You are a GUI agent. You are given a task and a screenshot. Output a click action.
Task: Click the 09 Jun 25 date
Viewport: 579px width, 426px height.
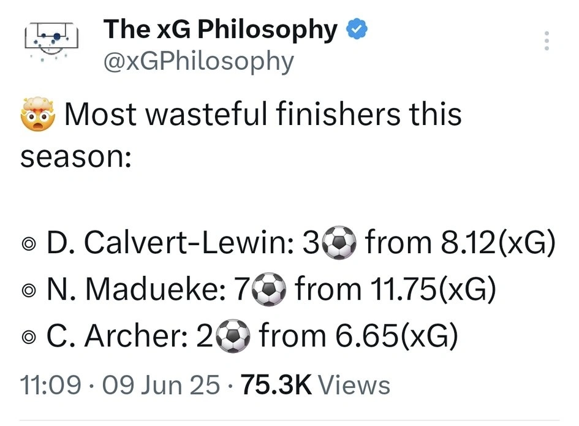coord(161,385)
